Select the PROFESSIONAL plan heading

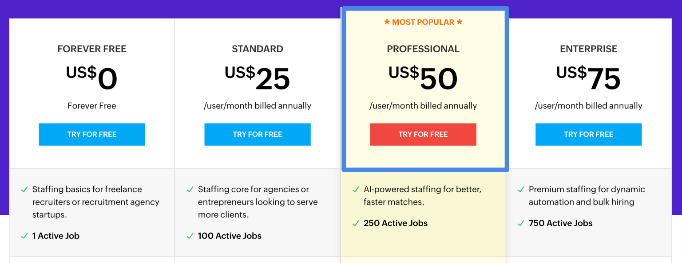pyautogui.click(x=423, y=49)
